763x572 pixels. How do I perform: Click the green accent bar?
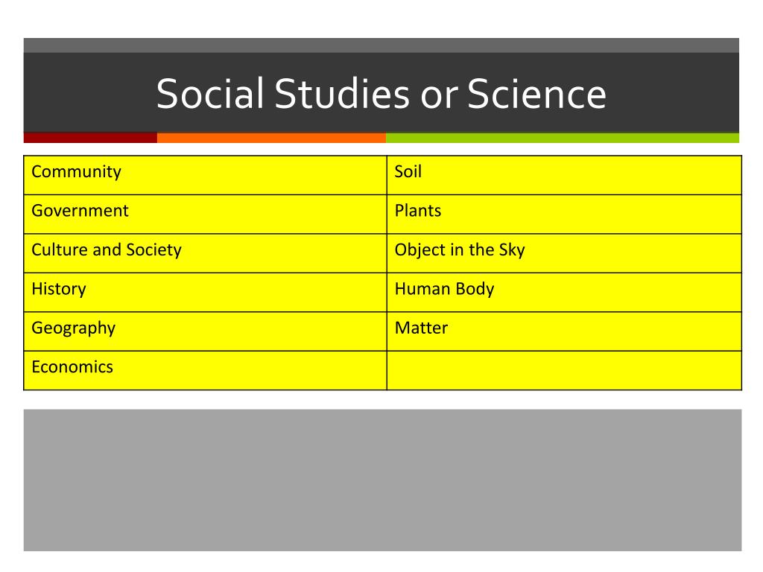563,138
